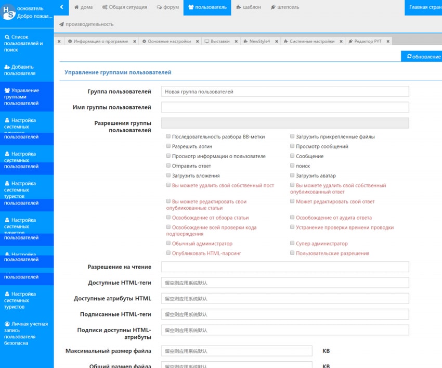Click the 'Доступные HTML-теги' input
442x368 pixels.
[x=285, y=283]
